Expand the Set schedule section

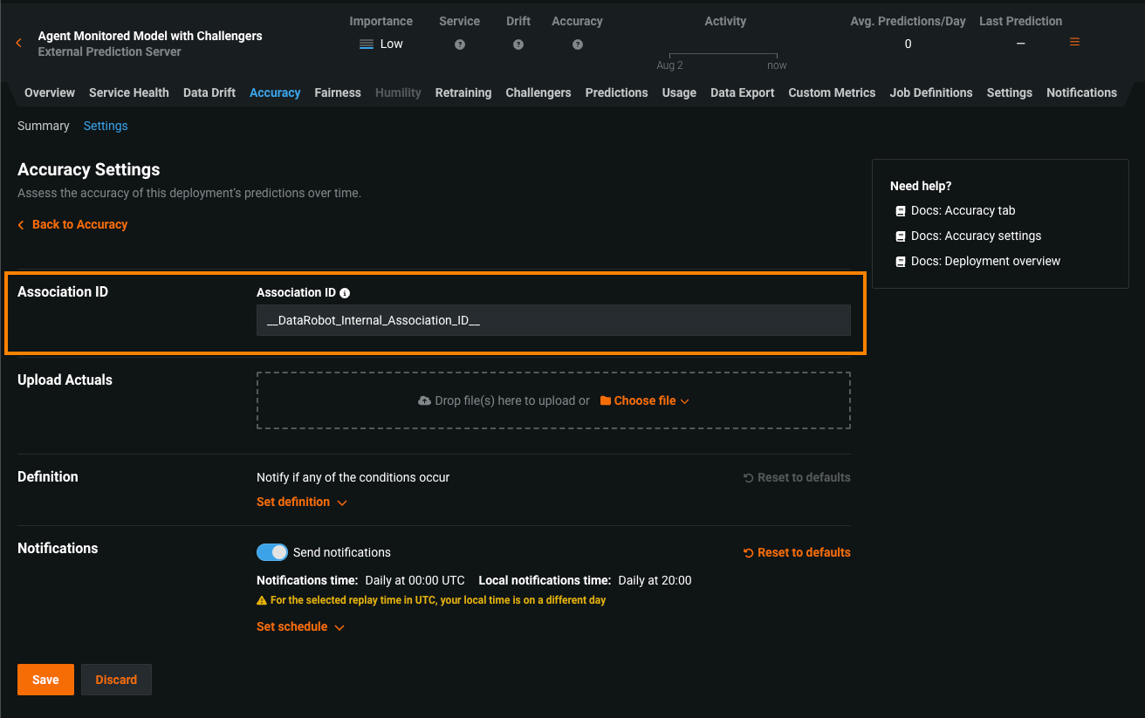click(x=300, y=627)
